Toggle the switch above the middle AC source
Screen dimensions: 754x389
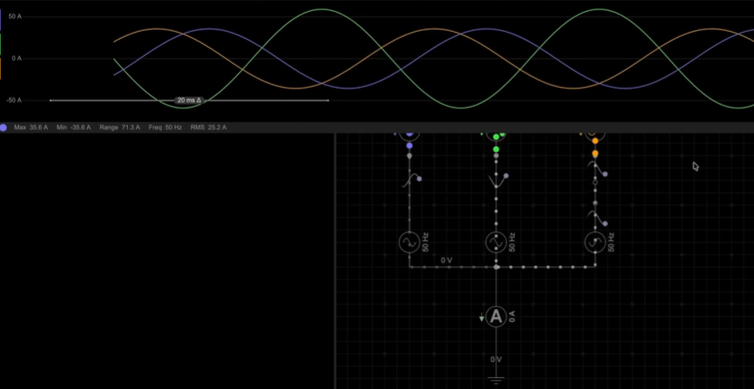coord(496,183)
